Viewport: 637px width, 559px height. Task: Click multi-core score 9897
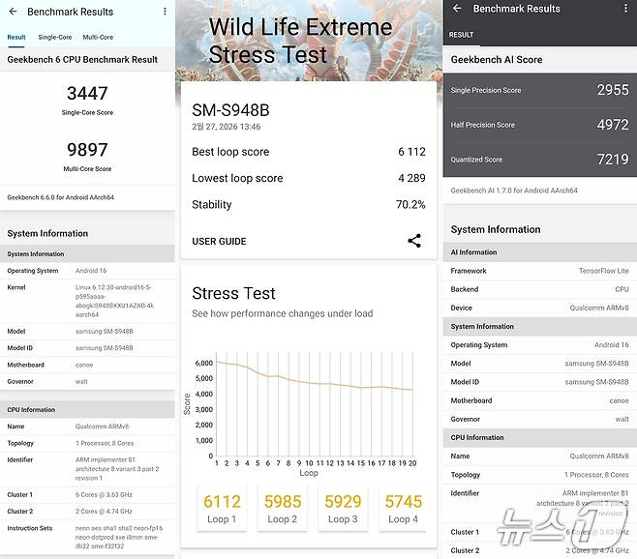coord(87,150)
